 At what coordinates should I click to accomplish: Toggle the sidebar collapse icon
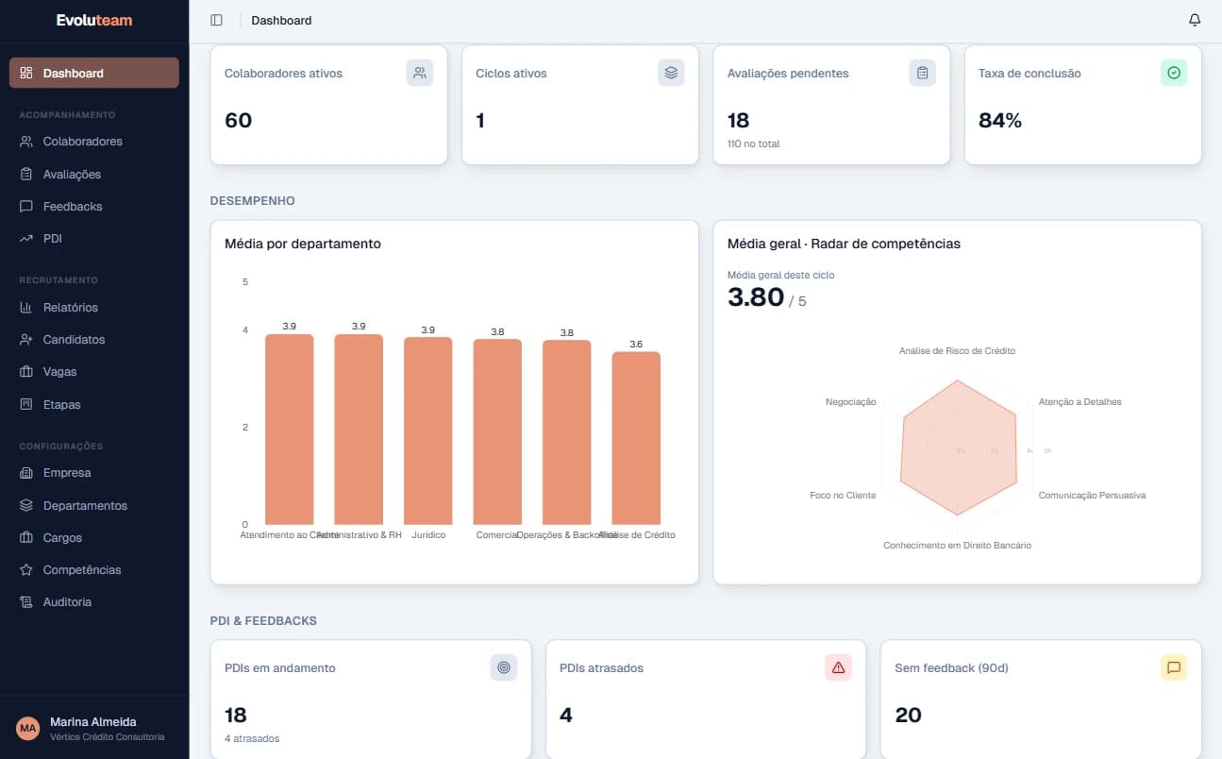(x=216, y=20)
